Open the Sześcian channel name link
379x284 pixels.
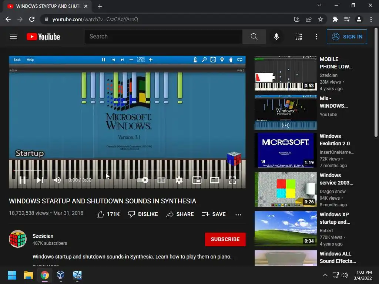click(43, 236)
